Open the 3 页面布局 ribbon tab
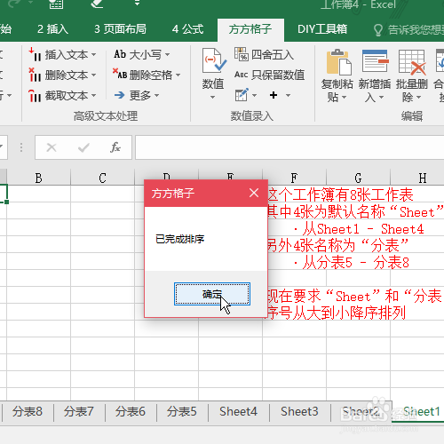 [120, 29]
